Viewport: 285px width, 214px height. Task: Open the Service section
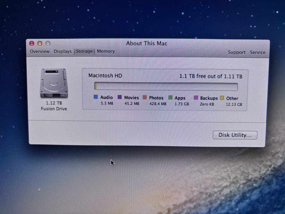click(257, 52)
